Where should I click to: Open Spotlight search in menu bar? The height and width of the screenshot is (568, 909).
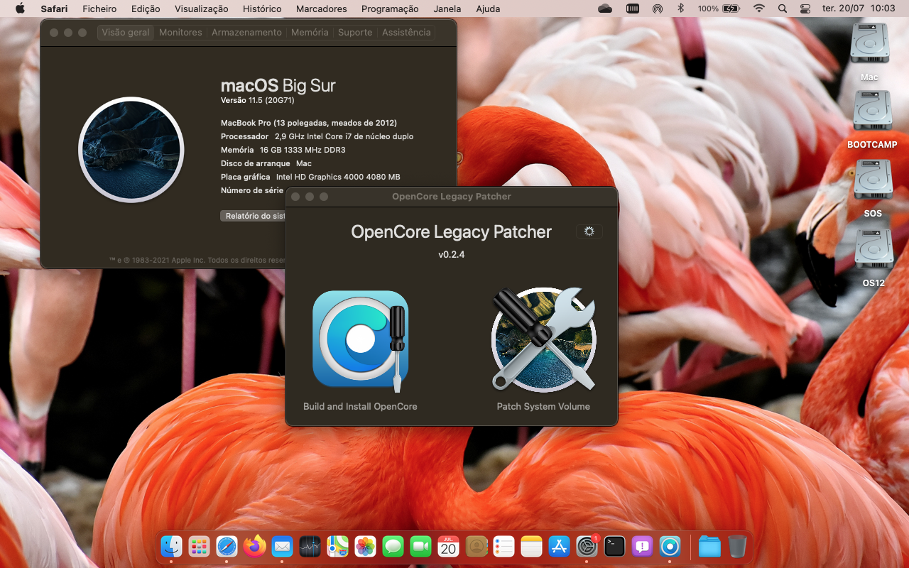coord(783,9)
